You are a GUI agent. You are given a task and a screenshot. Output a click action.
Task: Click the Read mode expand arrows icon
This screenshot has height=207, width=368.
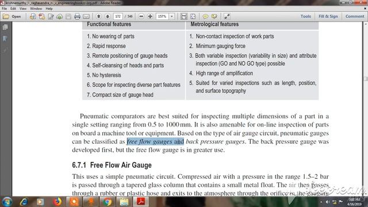(x=227, y=17)
